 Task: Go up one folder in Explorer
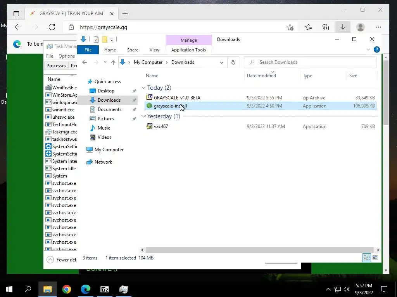point(113,62)
